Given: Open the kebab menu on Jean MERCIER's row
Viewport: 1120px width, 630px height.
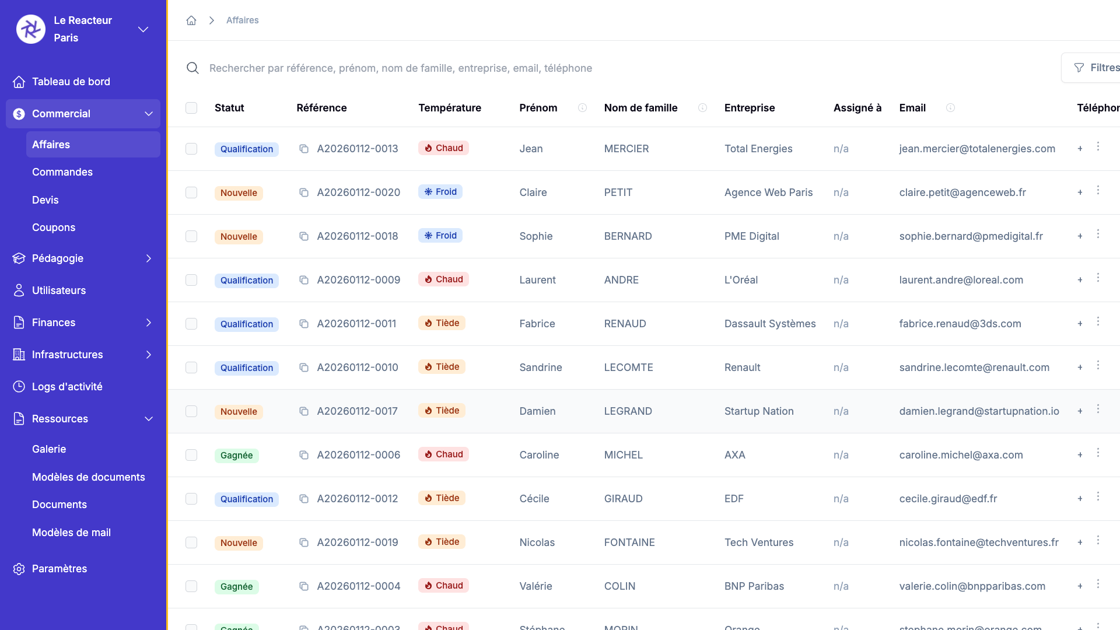Looking at the screenshot, I should point(1099,146).
